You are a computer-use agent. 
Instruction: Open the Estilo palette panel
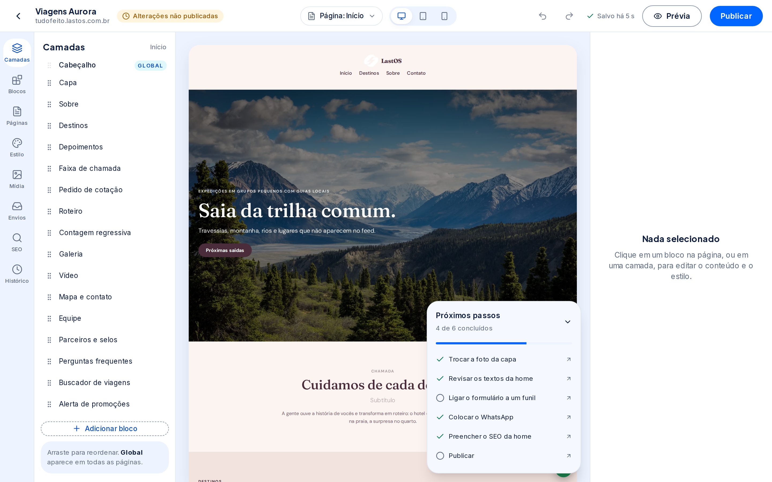pos(17,148)
